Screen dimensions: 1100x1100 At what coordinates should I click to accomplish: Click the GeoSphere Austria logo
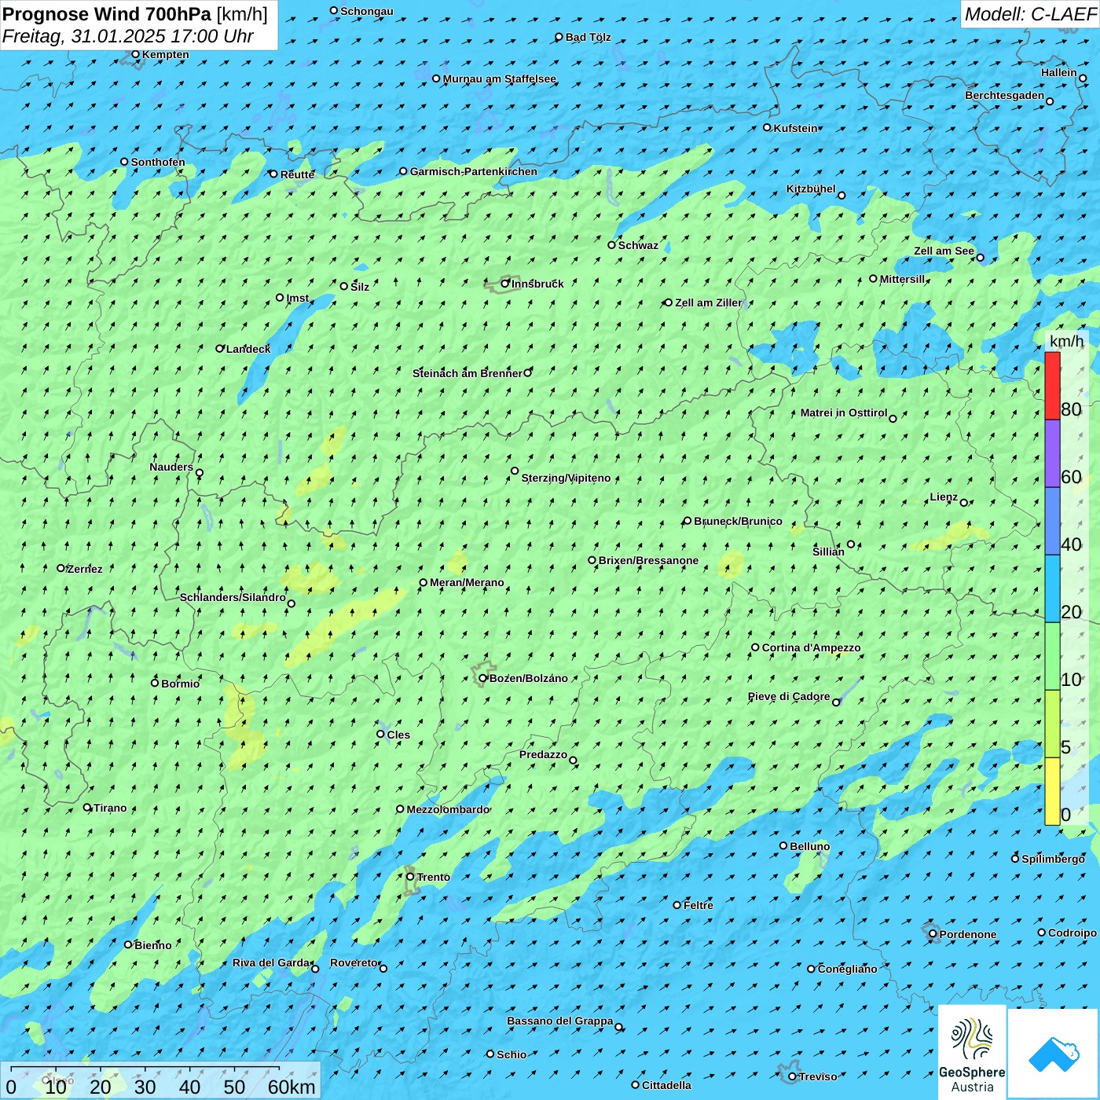(x=972, y=1053)
